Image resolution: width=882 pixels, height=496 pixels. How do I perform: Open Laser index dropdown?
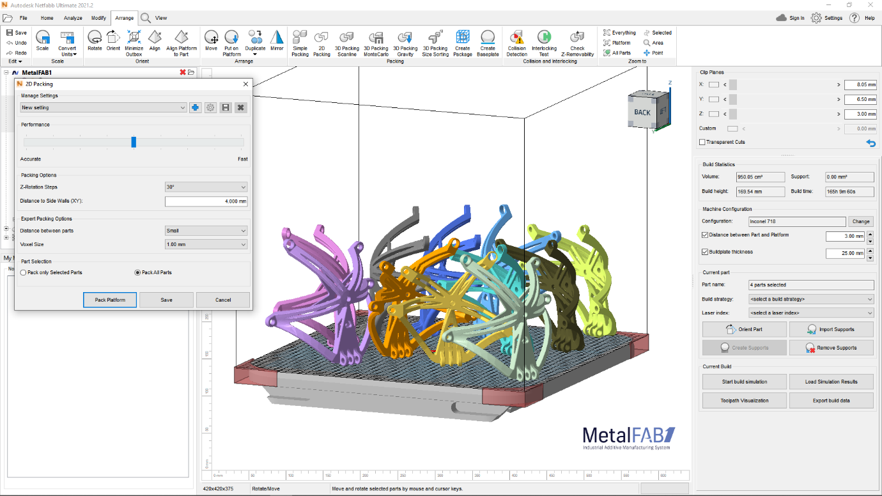pyautogui.click(x=811, y=313)
